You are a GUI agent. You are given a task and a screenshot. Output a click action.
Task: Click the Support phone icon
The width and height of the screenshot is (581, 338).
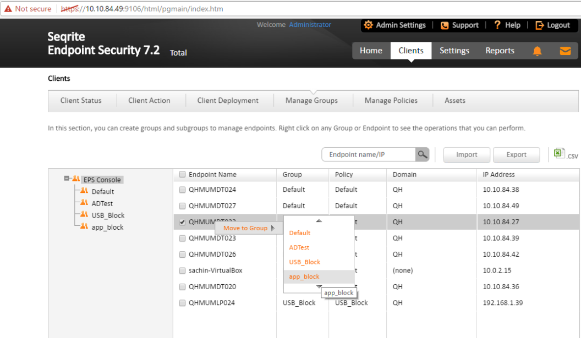coord(444,25)
